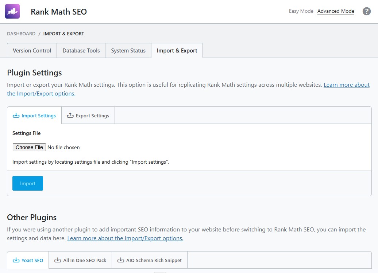Select the Yoast SEO tab label

click(32, 261)
